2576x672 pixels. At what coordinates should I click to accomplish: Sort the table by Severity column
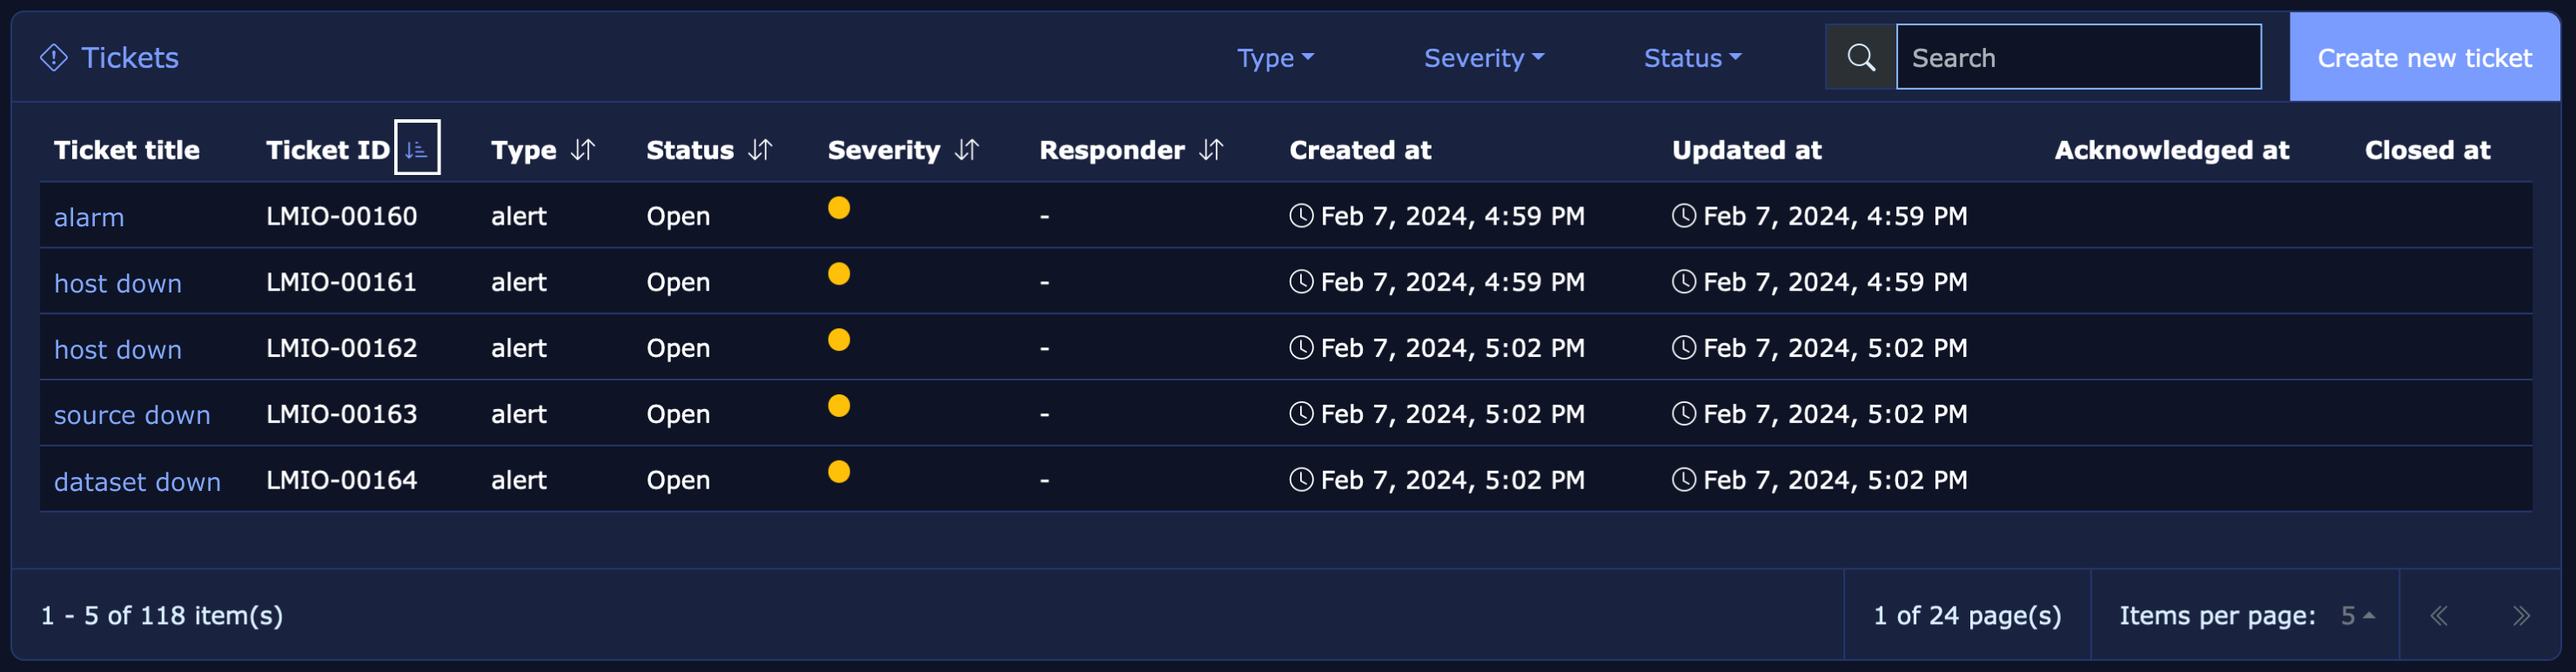pyautogui.click(x=967, y=150)
